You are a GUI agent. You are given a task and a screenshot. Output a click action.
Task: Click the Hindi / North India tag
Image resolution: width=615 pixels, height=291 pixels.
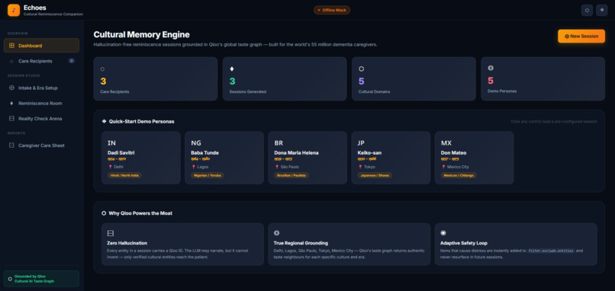[124, 175]
